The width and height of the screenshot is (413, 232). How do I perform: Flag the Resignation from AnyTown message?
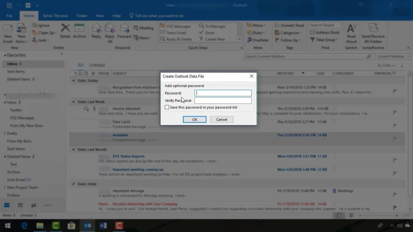click(x=395, y=91)
